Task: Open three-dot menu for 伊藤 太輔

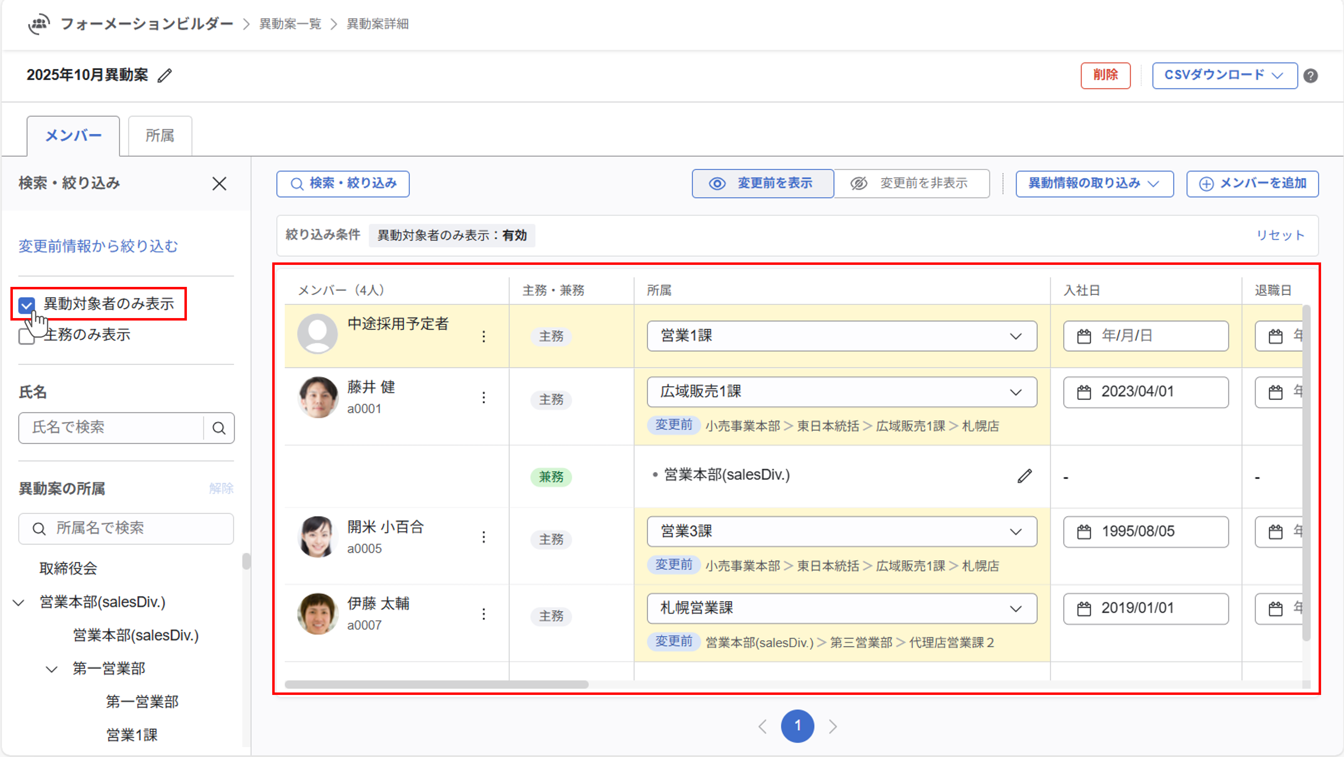Action: (x=484, y=614)
